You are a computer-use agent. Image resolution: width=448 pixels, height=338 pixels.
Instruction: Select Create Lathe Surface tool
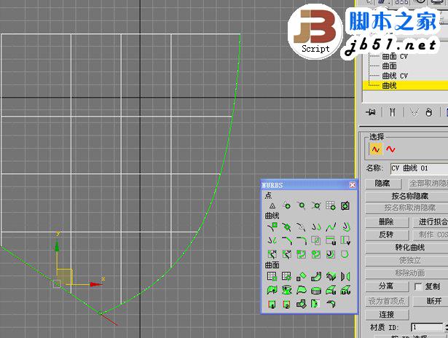tap(287, 290)
